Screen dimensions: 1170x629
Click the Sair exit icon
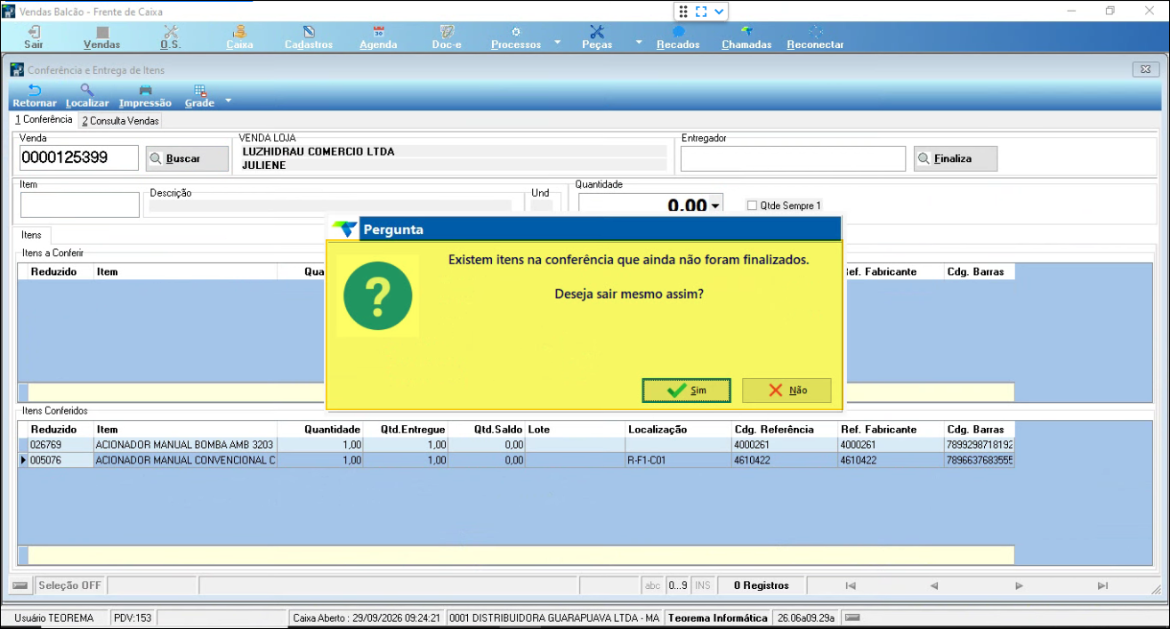coord(34,32)
